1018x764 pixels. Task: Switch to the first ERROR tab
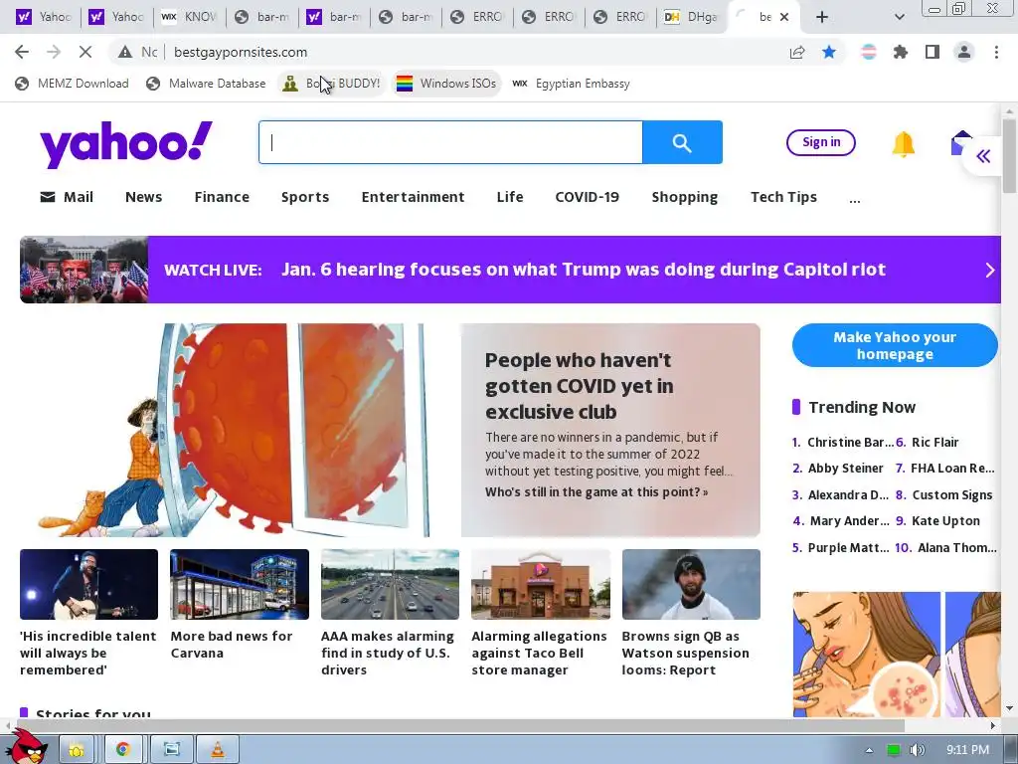click(477, 17)
